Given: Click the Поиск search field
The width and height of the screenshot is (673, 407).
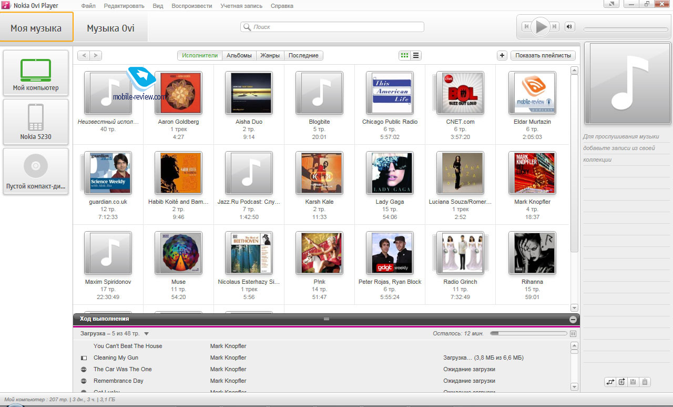Looking at the screenshot, I should pos(332,27).
